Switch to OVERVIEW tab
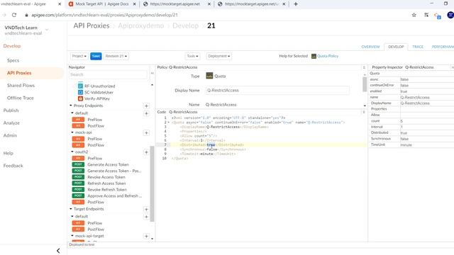 coord(370,47)
